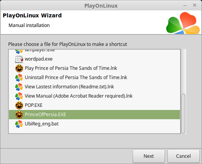
Task: Click the POP.EXE game icon
Action: [19, 105]
